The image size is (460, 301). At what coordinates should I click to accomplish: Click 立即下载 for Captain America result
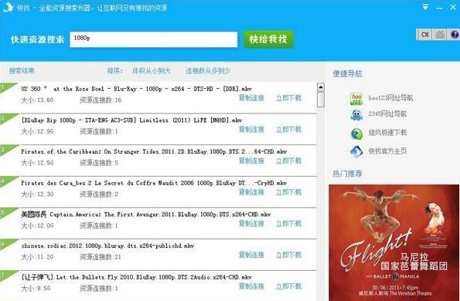pos(288,224)
